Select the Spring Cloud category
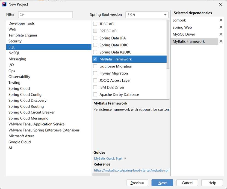The height and width of the screenshot is (189, 227). 49,89
